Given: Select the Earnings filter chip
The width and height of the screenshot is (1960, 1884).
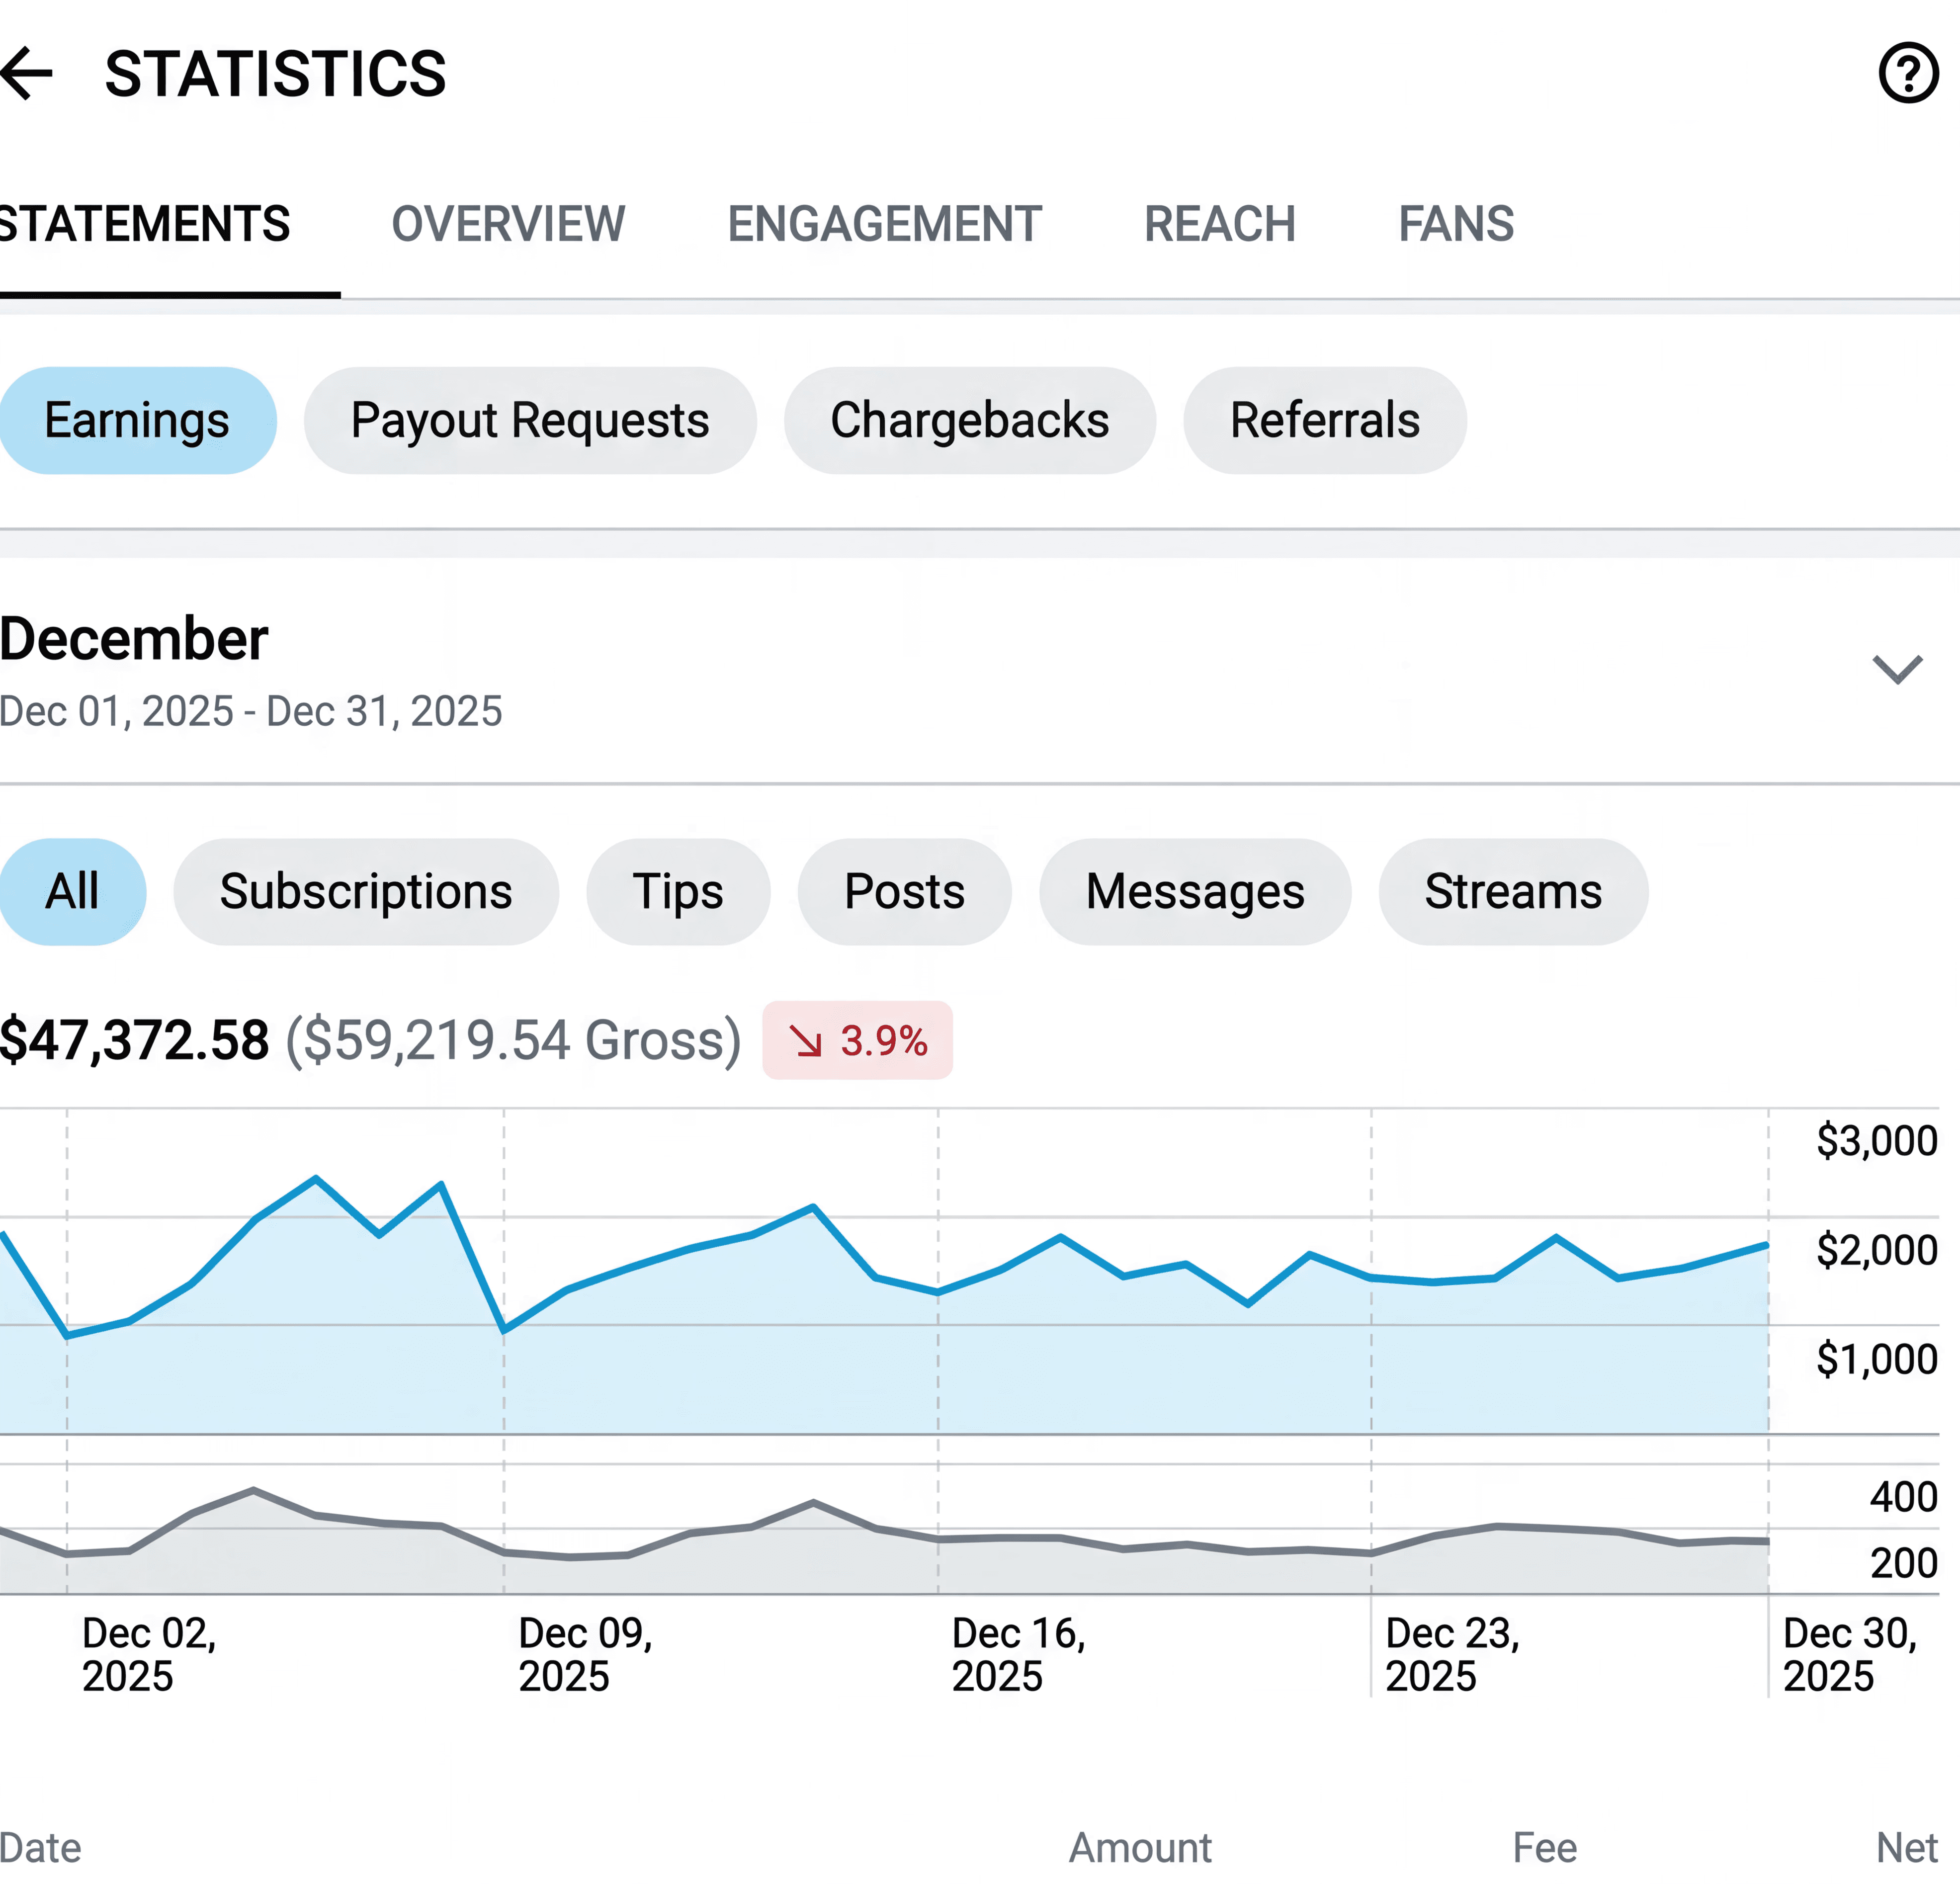Looking at the screenshot, I should coord(137,420).
